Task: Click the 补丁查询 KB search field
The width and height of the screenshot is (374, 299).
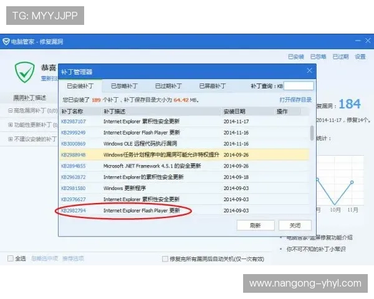Action: [x=299, y=86]
